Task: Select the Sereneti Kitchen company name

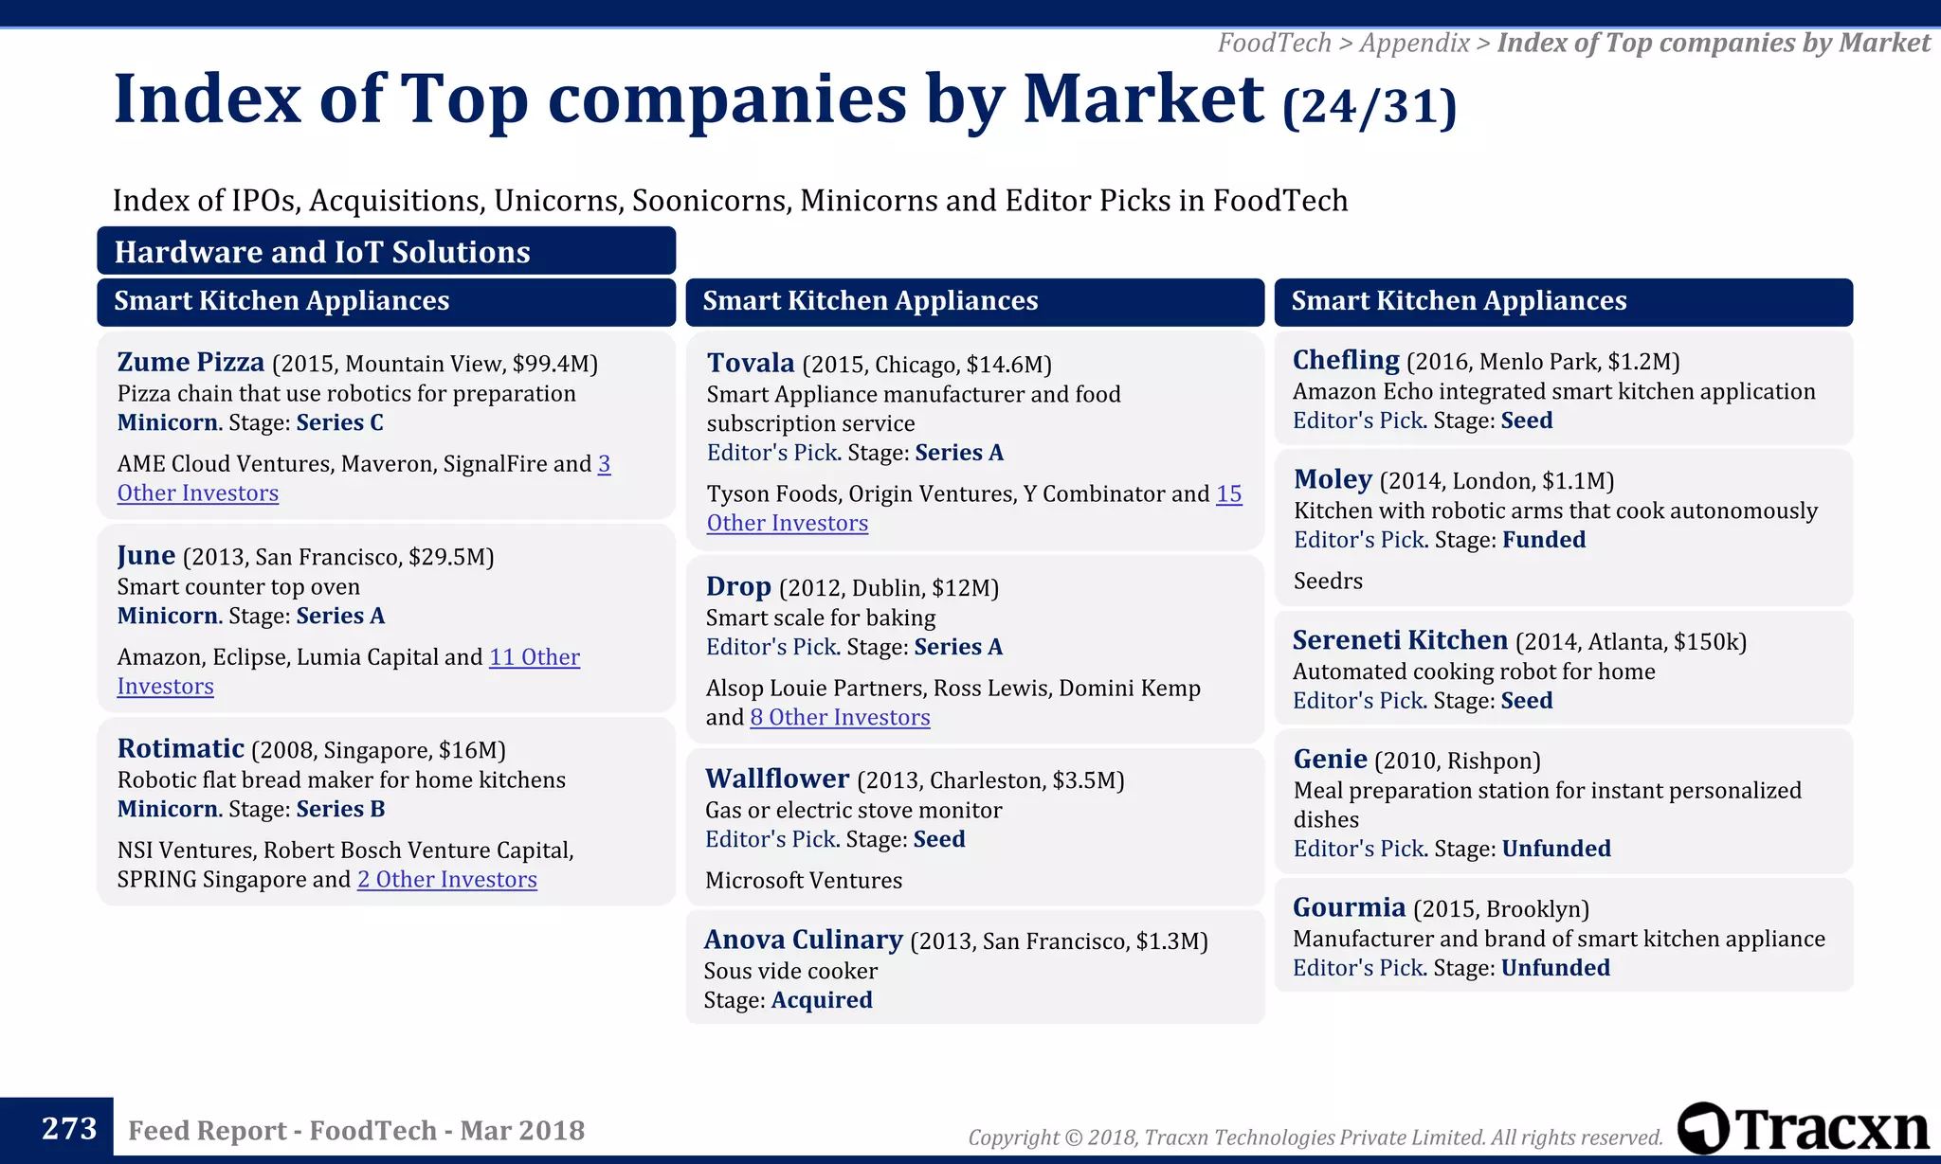Action: coord(1400,640)
